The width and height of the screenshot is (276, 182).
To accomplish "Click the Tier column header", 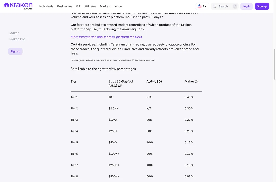I will 73,81.
